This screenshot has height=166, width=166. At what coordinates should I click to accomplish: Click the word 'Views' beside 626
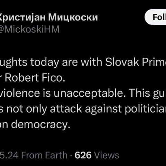click(107, 155)
